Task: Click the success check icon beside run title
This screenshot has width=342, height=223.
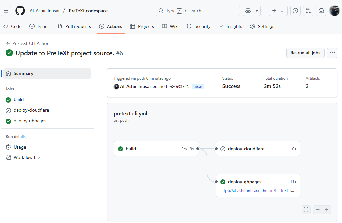Action: point(9,53)
